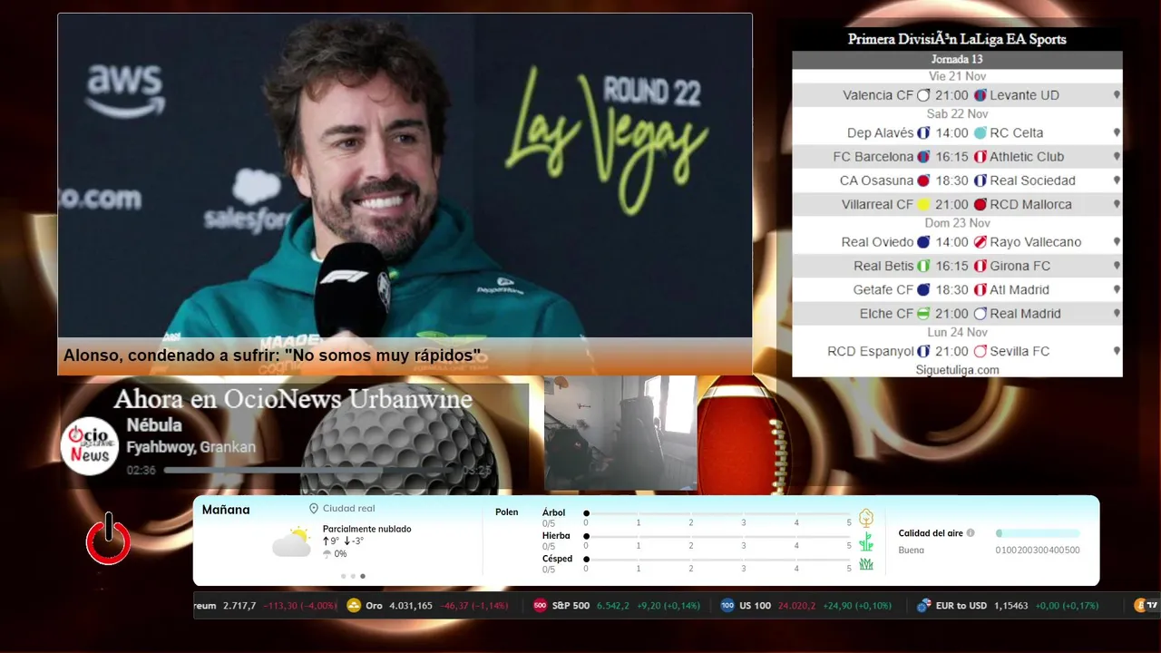Click the air quality index bar
This screenshot has width=1161, height=653.
point(1038,533)
